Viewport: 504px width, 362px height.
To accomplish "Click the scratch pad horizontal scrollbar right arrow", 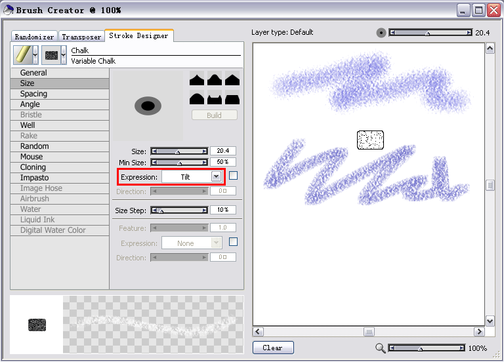I will click(x=478, y=332).
